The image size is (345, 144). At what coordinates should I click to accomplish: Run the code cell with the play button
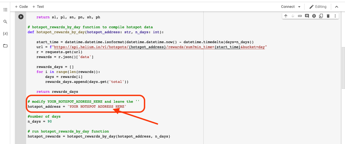[x=21, y=17]
